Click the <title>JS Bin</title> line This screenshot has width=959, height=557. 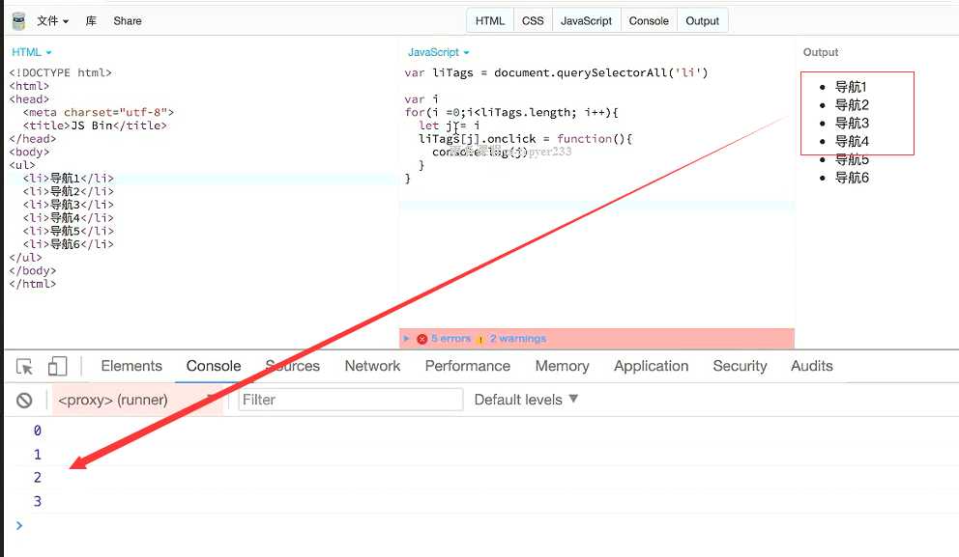pyautogui.click(x=95, y=125)
